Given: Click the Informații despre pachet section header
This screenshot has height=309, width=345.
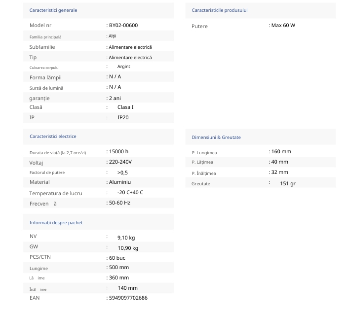Looking at the screenshot, I should click(56, 223).
